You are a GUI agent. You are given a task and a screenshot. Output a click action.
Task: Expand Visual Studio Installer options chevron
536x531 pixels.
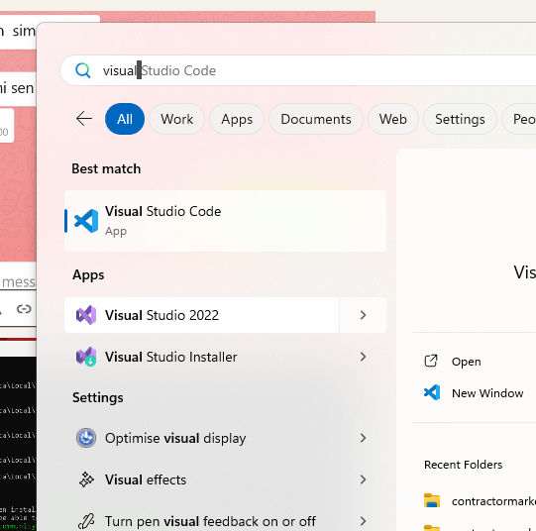click(x=363, y=357)
